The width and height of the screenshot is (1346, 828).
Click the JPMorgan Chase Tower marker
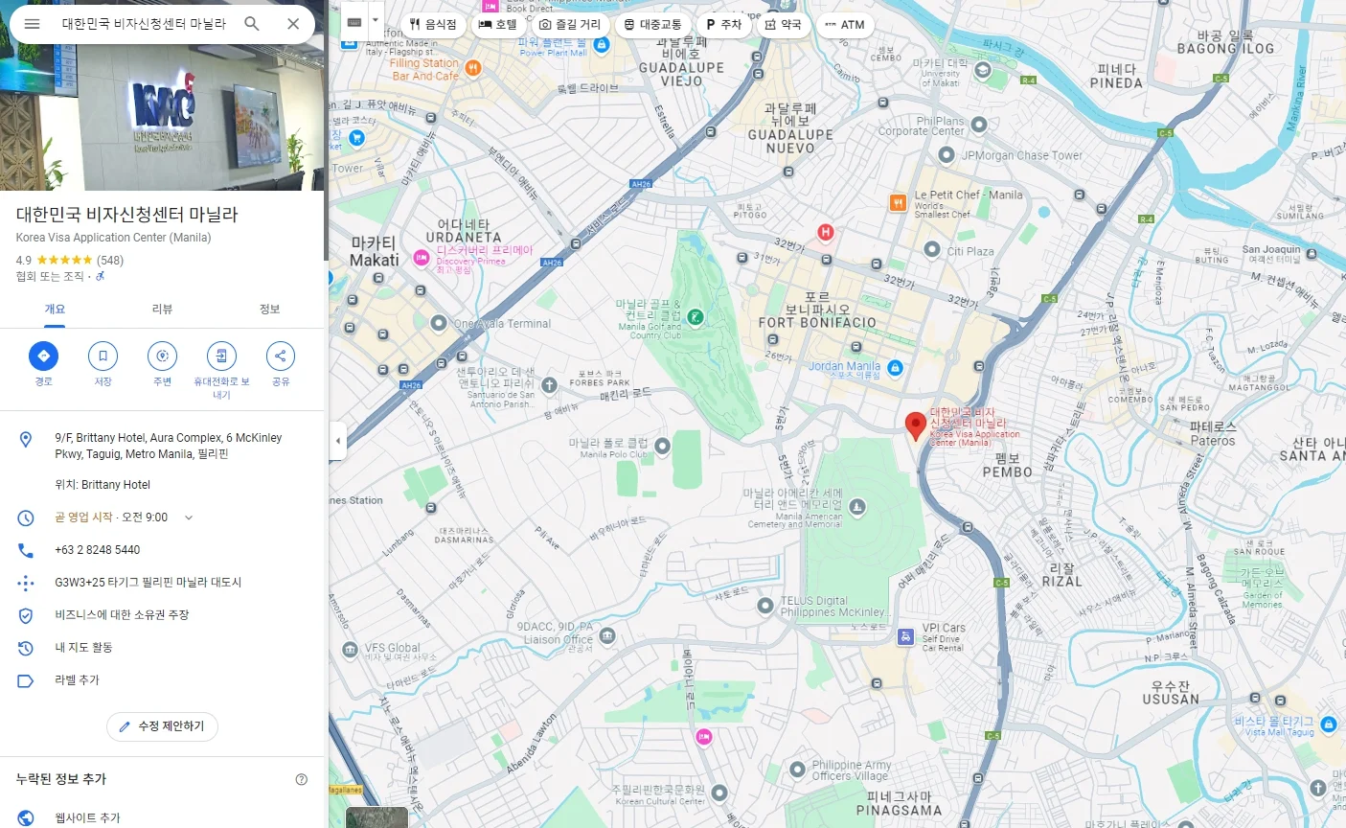(x=946, y=154)
